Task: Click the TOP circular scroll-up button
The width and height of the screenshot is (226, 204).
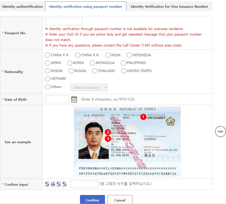Action: (220, 131)
